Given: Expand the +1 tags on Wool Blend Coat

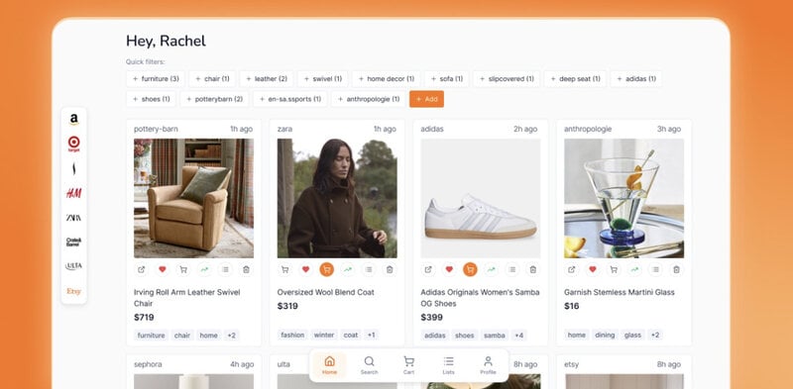Looking at the screenshot, I should [371, 335].
